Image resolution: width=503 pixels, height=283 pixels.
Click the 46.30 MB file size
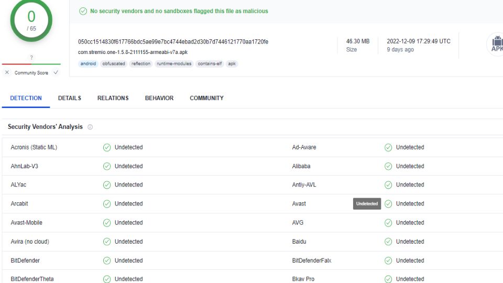click(358, 41)
